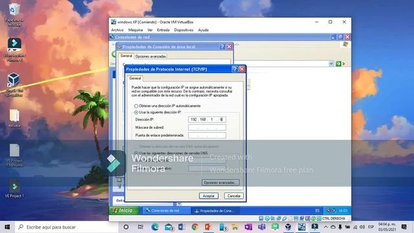Viewport: 414px width, 233px height.
Task: Click VirtualBox shared folders status icon
Action: pos(290,219)
